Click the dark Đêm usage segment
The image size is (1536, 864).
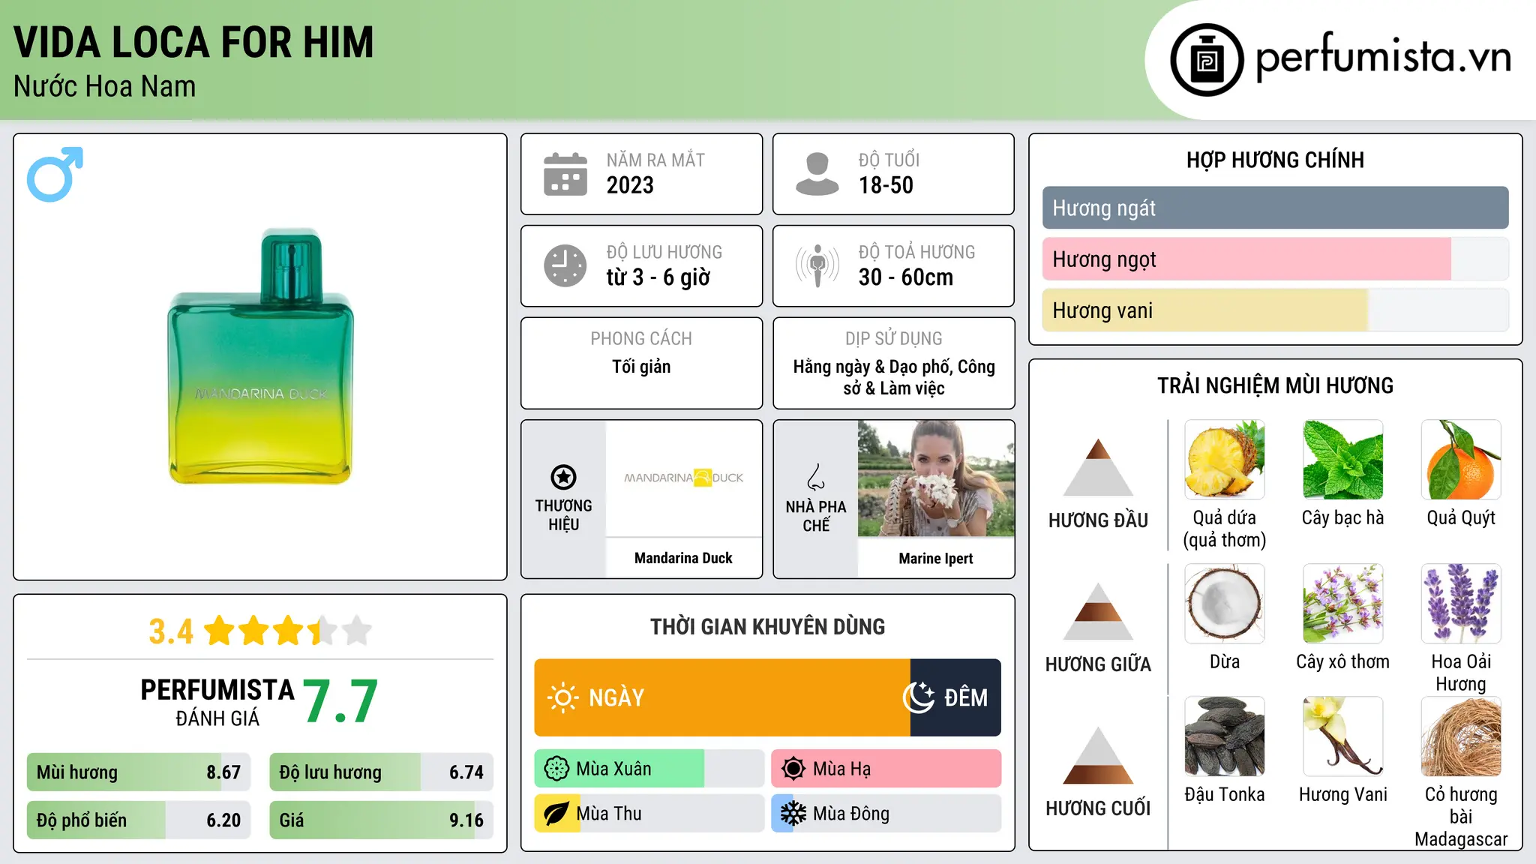tap(955, 697)
